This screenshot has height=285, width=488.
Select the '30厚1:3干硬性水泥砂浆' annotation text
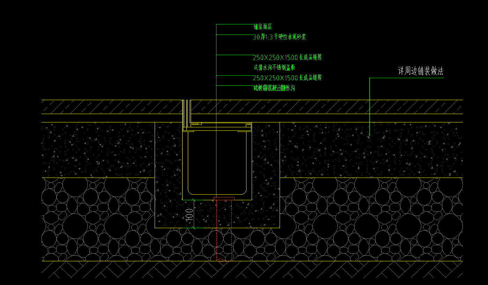tap(279, 37)
